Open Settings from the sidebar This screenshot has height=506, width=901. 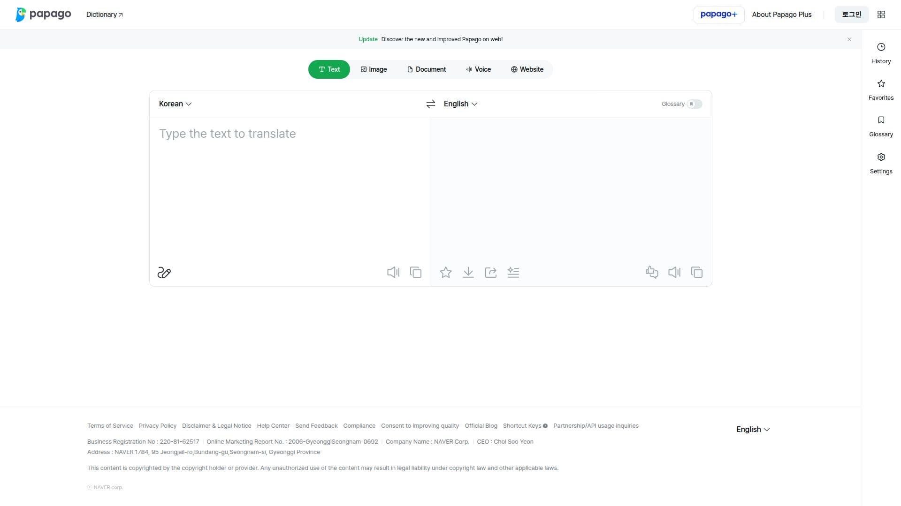881,164
